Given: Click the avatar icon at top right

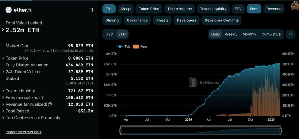Looking at the screenshot, I should click(x=295, y=6).
